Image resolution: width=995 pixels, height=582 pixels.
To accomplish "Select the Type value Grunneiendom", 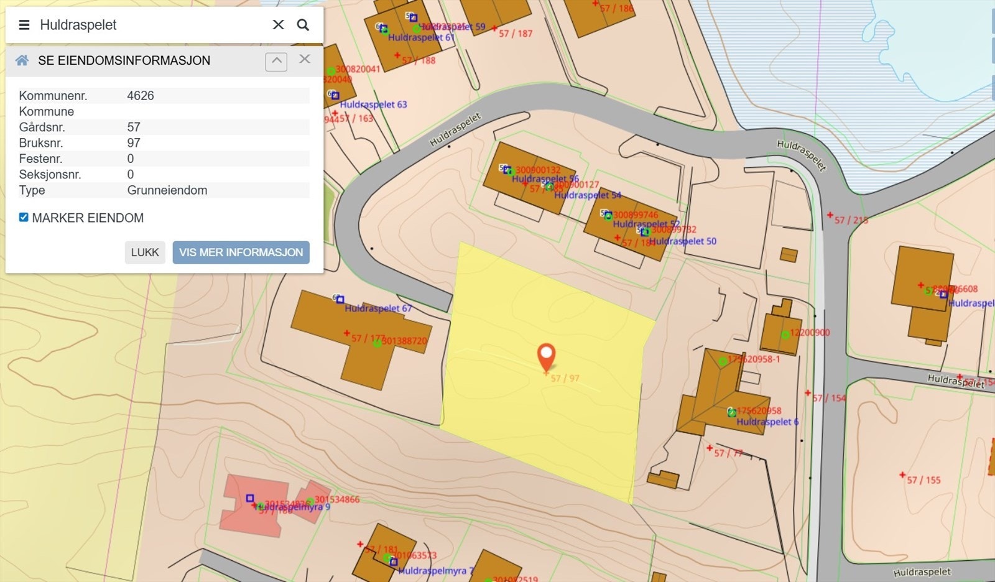I will pos(167,190).
